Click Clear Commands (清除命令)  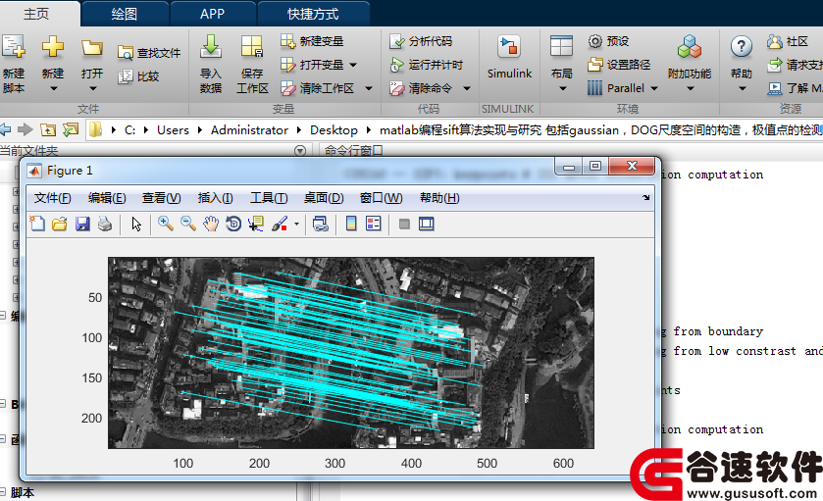tap(421, 88)
